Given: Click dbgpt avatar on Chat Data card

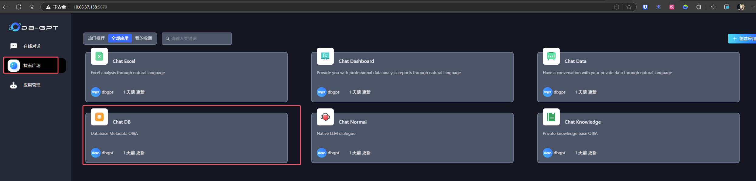Looking at the screenshot, I should pyautogui.click(x=548, y=92).
